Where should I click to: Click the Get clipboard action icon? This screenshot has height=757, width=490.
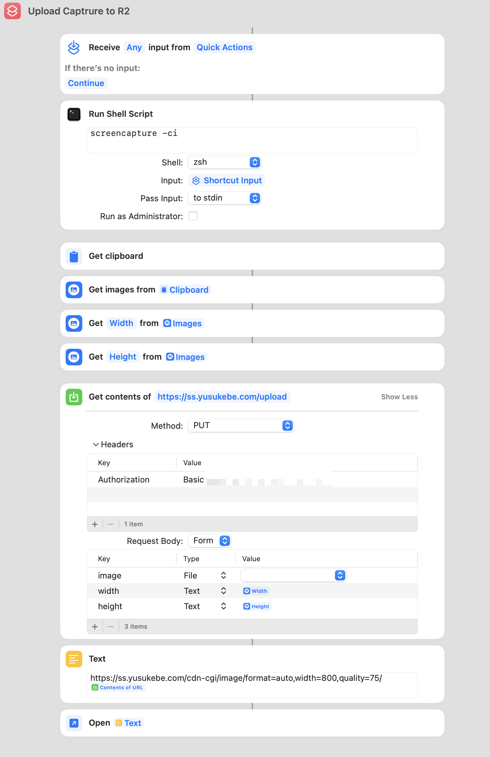74,256
